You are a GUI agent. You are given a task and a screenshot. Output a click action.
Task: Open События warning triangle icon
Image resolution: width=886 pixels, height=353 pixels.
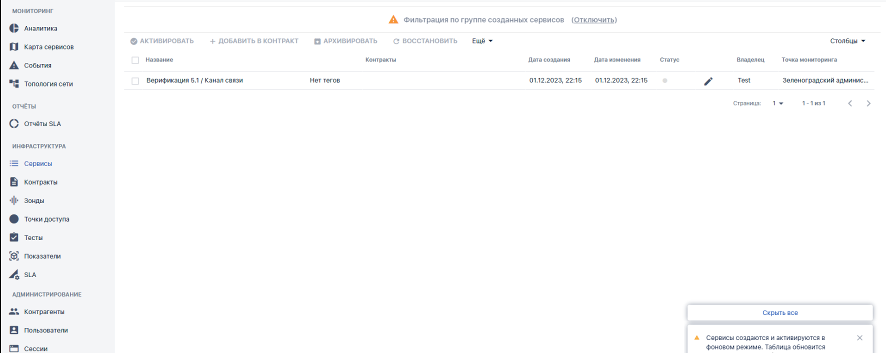14,65
